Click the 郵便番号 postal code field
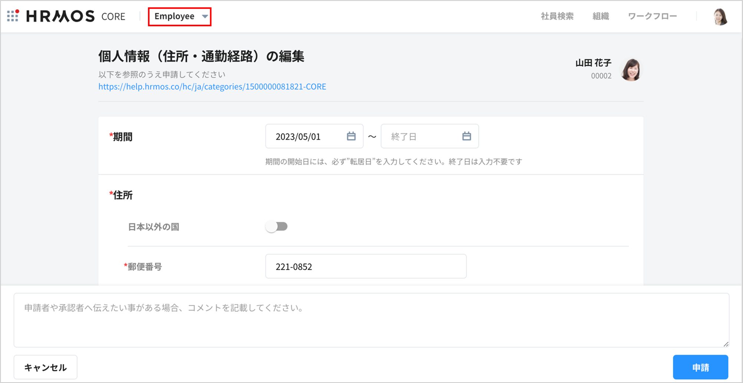 point(366,266)
